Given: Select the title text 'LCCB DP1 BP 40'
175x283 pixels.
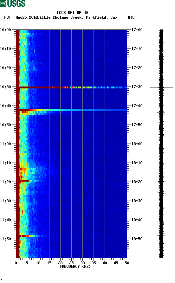Looking at the screenshot, I should 72,13.
